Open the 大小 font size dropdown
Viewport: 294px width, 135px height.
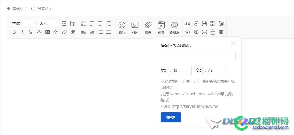pyautogui.click(x=49, y=24)
